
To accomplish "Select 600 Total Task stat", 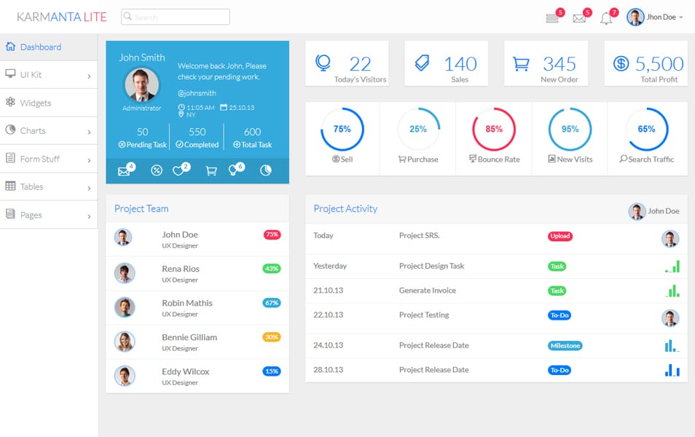I will pyautogui.click(x=252, y=138).
